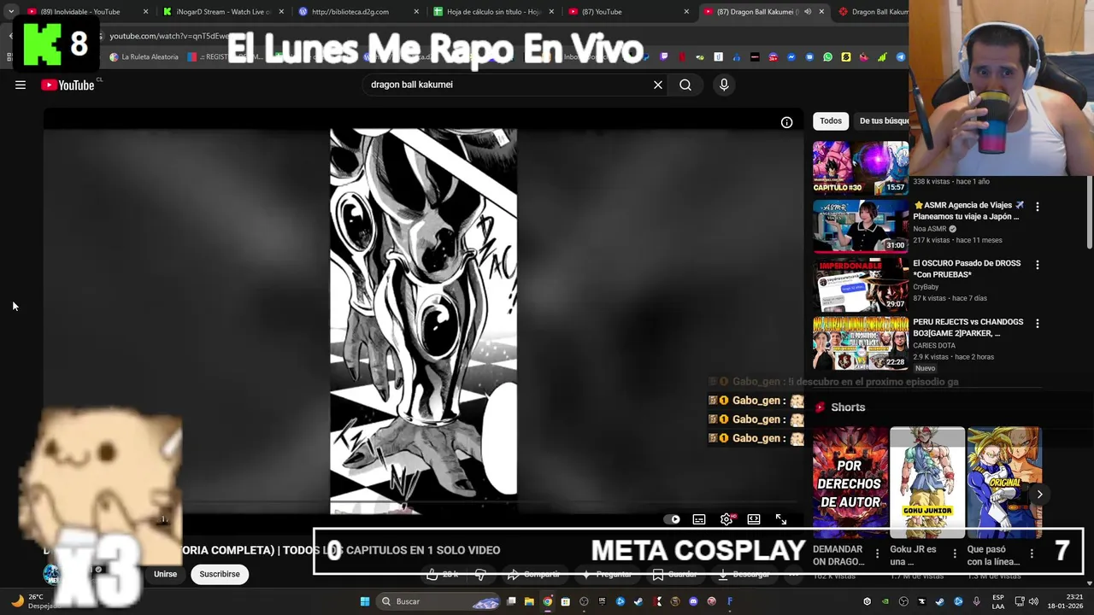Open Discord from the taskbar
1094x615 pixels.
pyautogui.click(x=693, y=601)
